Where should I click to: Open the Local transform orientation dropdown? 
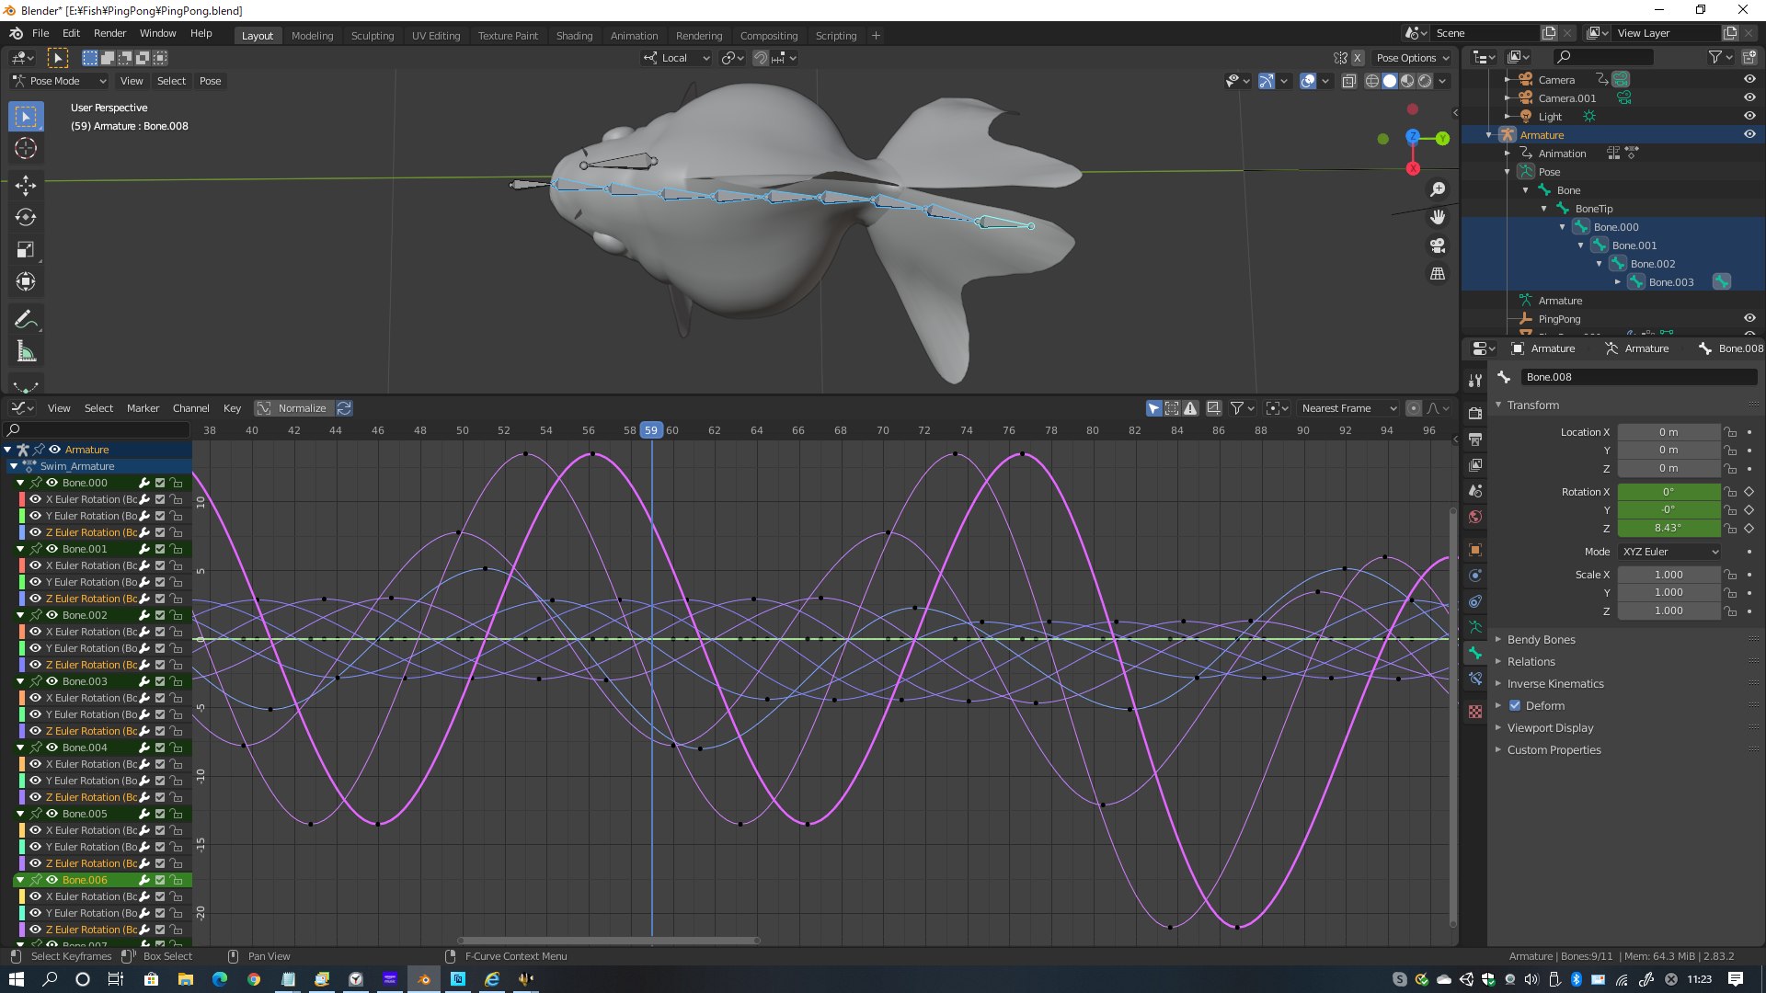tap(676, 58)
